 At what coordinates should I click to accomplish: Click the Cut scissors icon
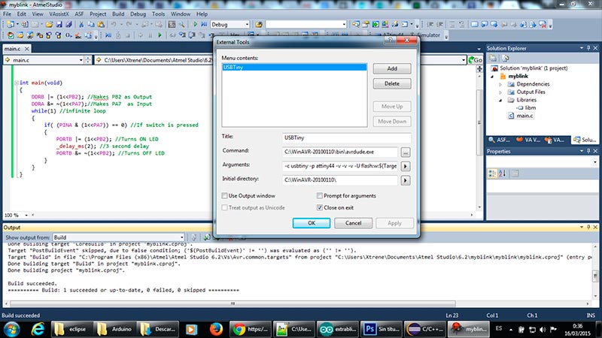click(x=81, y=24)
